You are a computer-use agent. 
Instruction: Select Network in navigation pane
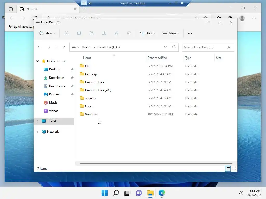click(x=53, y=132)
